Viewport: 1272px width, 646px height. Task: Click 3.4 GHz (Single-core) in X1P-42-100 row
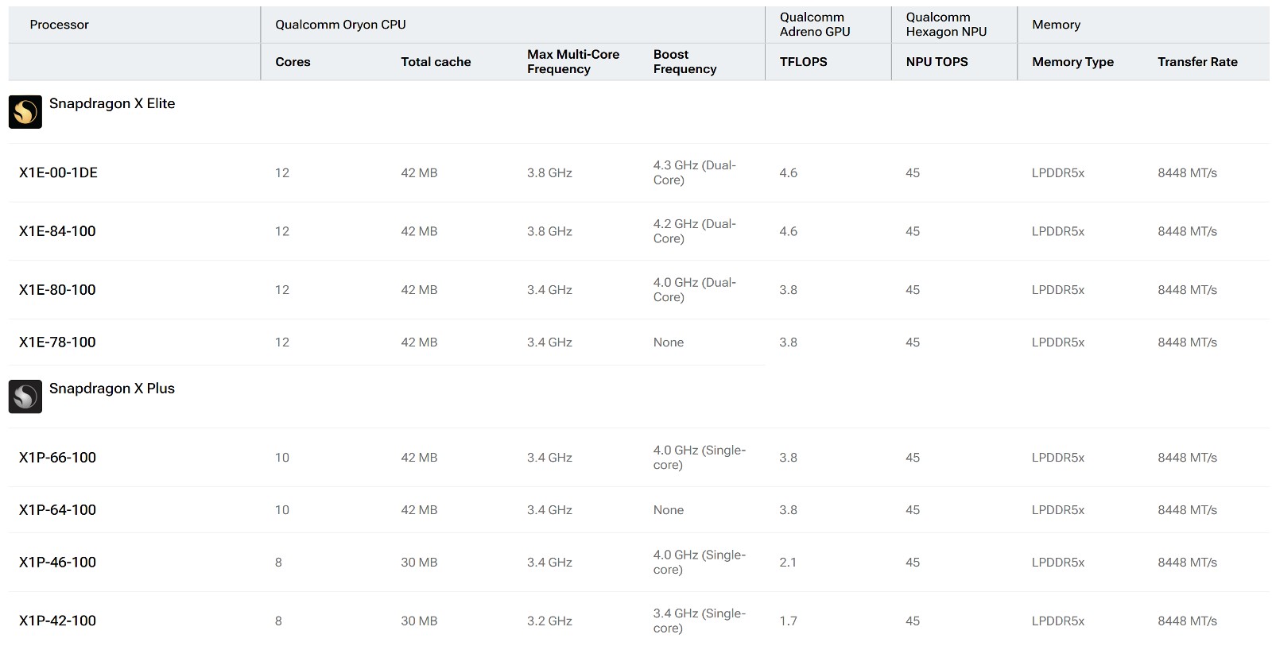tap(700, 621)
